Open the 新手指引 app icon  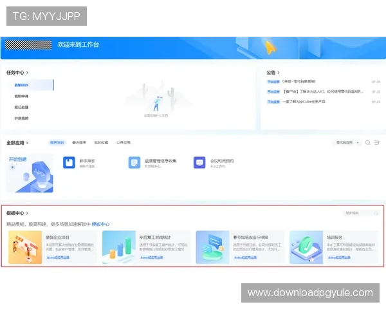point(69,163)
